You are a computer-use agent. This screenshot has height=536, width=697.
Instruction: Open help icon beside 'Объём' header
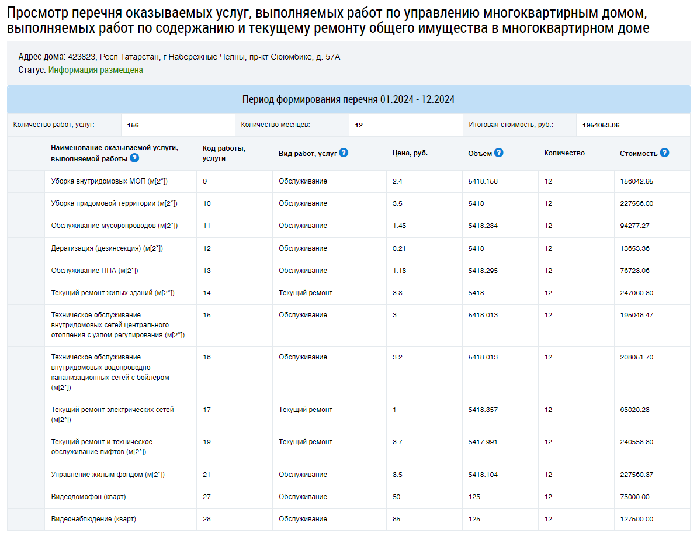pos(499,153)
